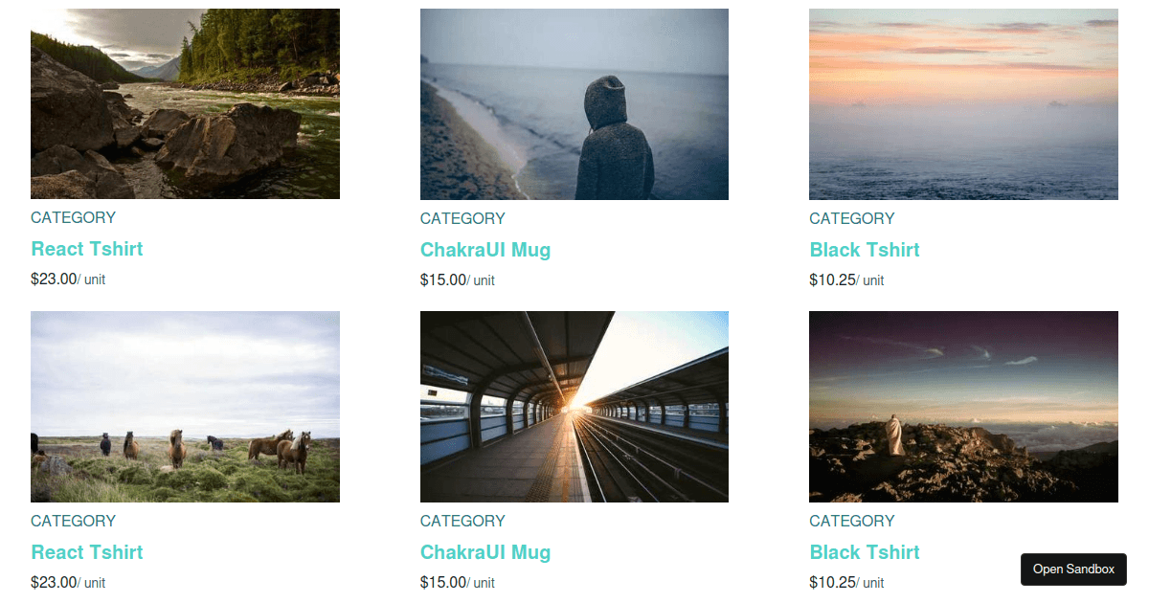
Task: Click $10.25 price under sunset ocean photo
Action: (831, 279)
